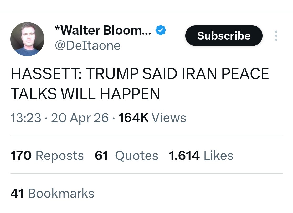This screenshot has height=213, width=293.
Task: Click the blue verified checkmark badge
Action: coord(161,31)
